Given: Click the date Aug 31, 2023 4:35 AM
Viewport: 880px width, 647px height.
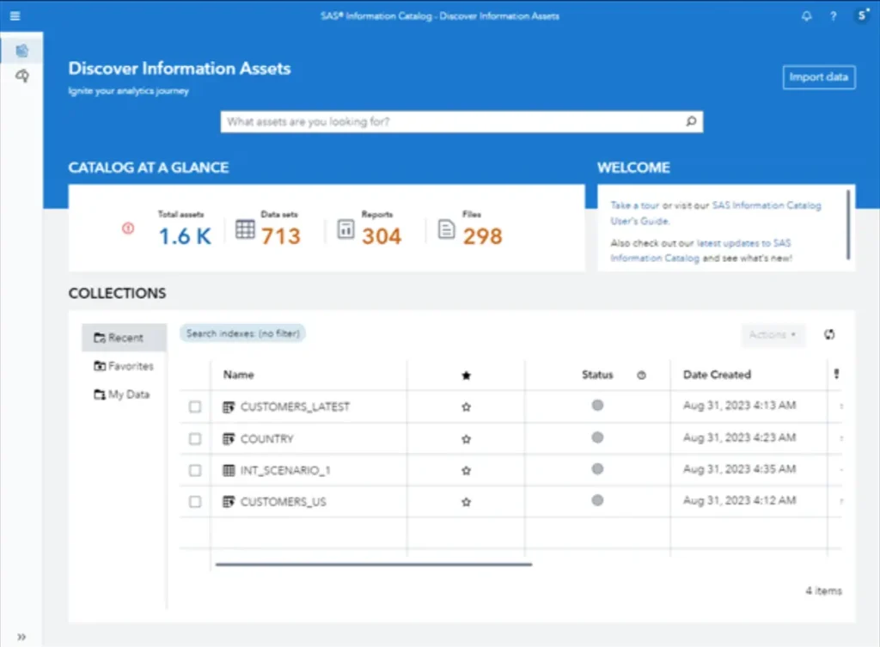Looking at the screenshot, I should click(739, 468).
